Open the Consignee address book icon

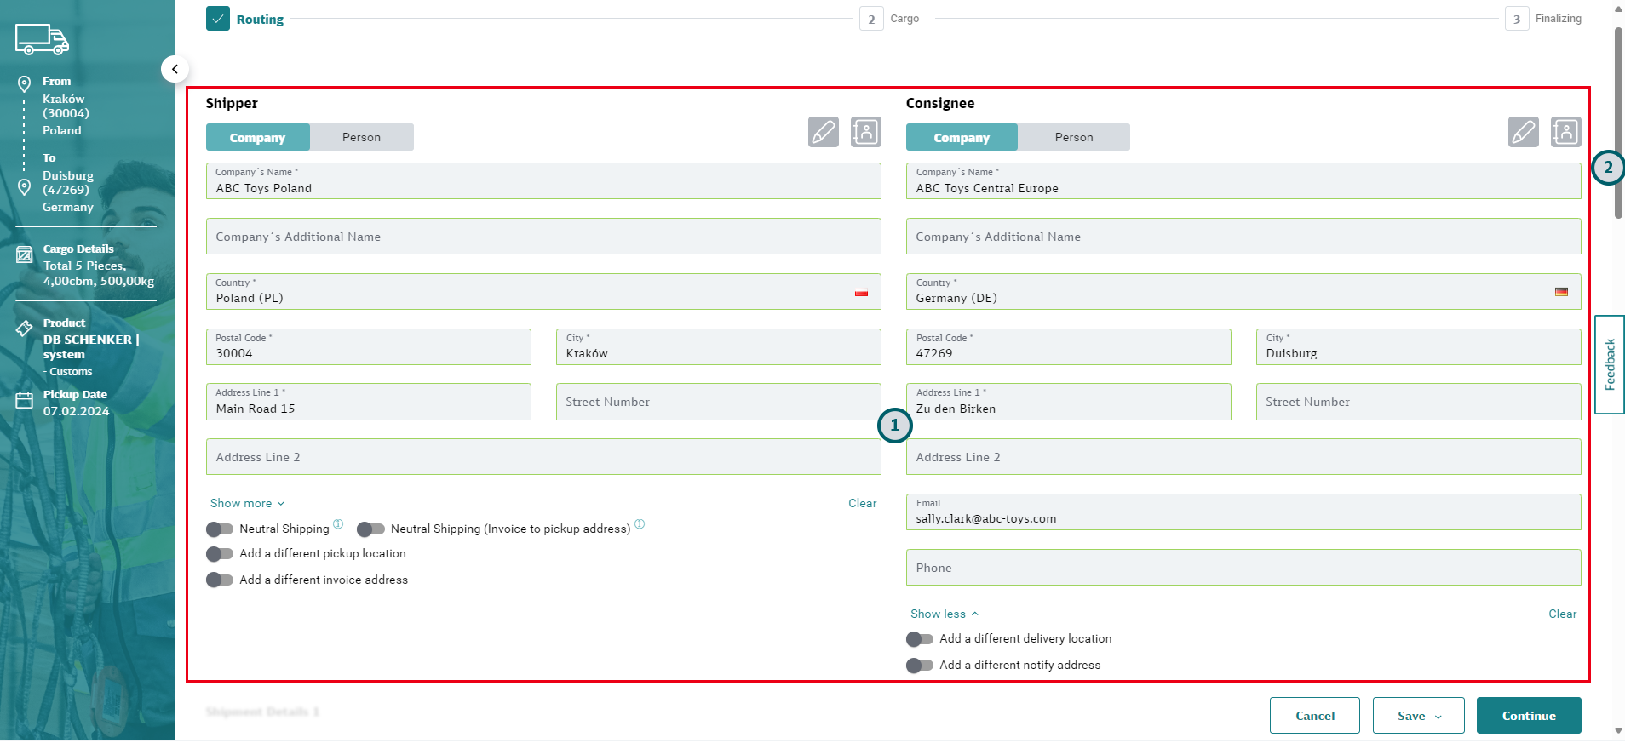click(1565, 133)
